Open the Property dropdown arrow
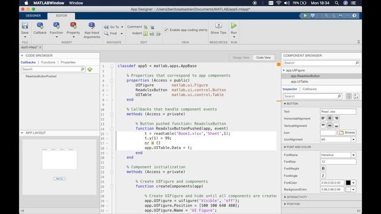381x214 pixels. coord(73,37)
